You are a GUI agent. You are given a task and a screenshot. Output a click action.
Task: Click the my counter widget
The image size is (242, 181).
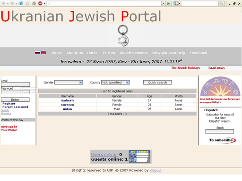click(x=139, y=156)
